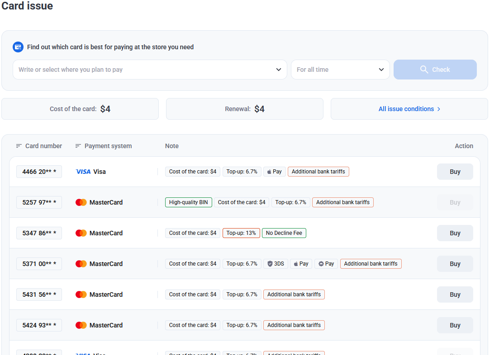Expand the store selection dropdown arrow
Screen dimensions: 499x355
[279, 70]
